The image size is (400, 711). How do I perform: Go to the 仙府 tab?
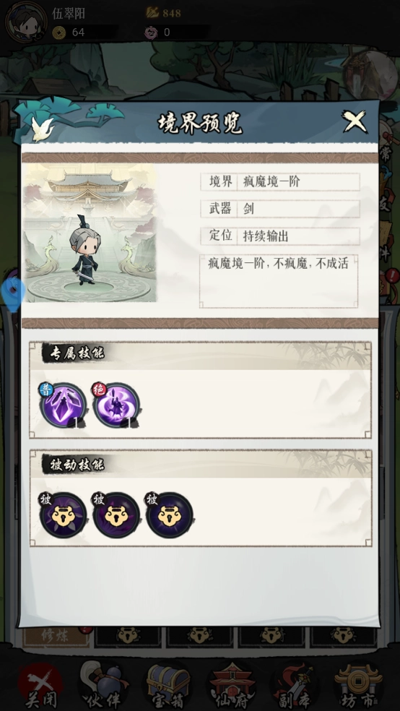click(x=232, y=686)
